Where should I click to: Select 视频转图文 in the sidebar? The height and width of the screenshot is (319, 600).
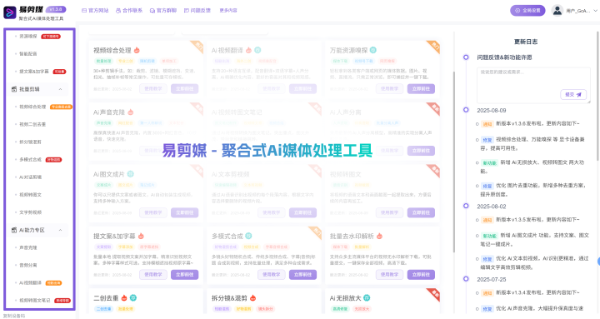tap(30, 195)
